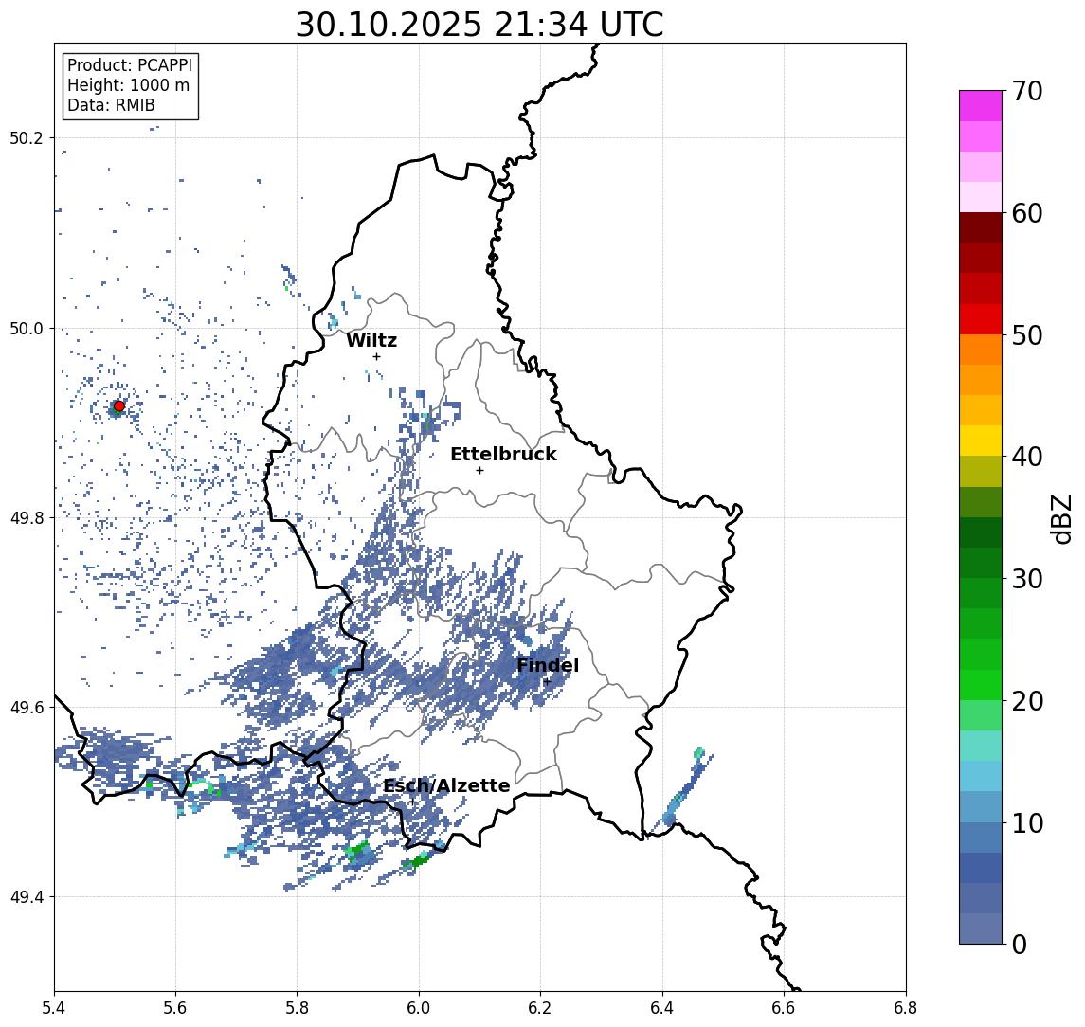1085x1027 pixels.
Task: Click the colorbar tick label 0
Action: coord(1020,944)
